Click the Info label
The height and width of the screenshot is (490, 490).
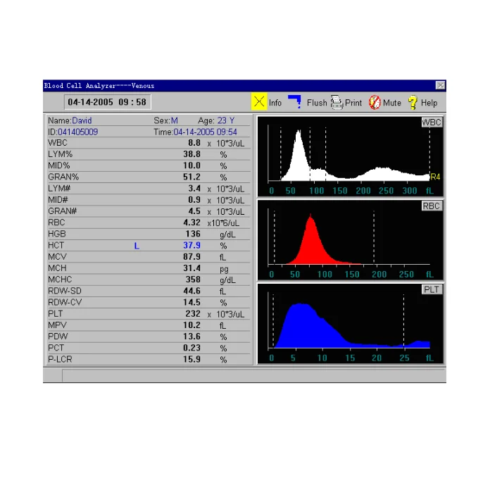[x=275, y=103]
